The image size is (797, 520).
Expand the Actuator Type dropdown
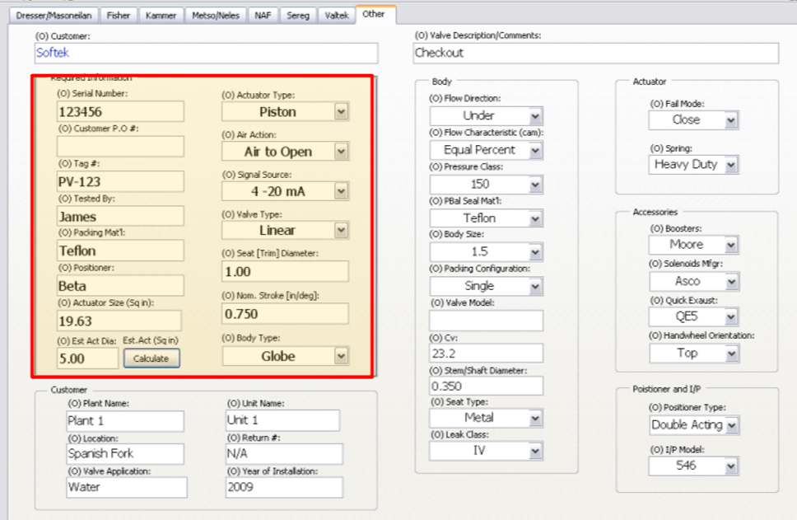pos(341,112)
